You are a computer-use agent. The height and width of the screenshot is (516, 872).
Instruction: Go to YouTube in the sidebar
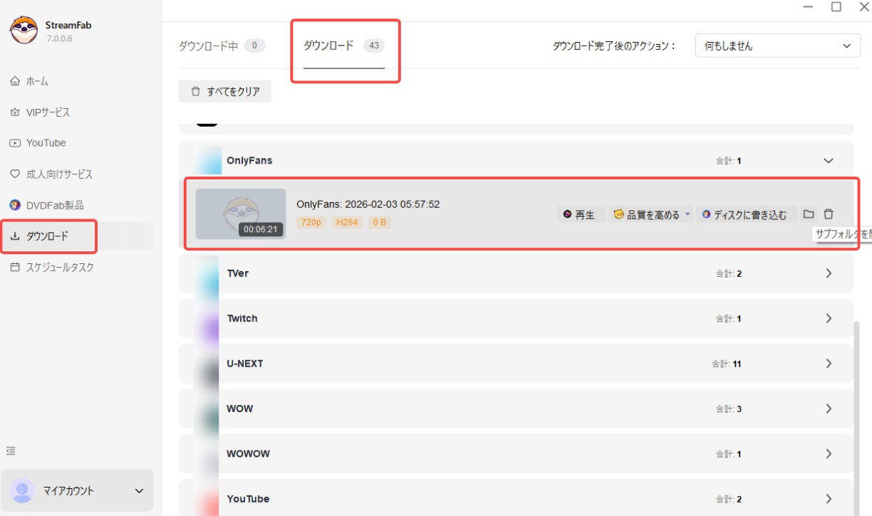[46, 143]
